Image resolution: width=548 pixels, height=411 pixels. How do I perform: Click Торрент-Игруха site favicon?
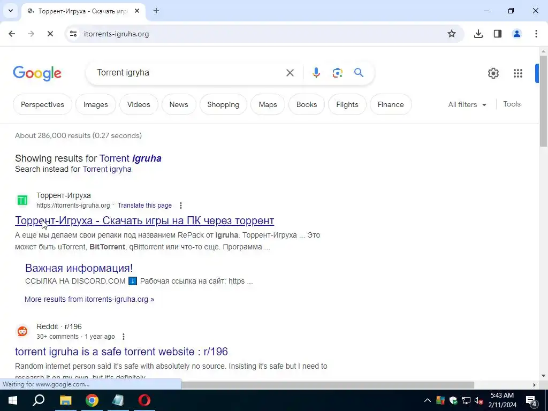point(22,200)
